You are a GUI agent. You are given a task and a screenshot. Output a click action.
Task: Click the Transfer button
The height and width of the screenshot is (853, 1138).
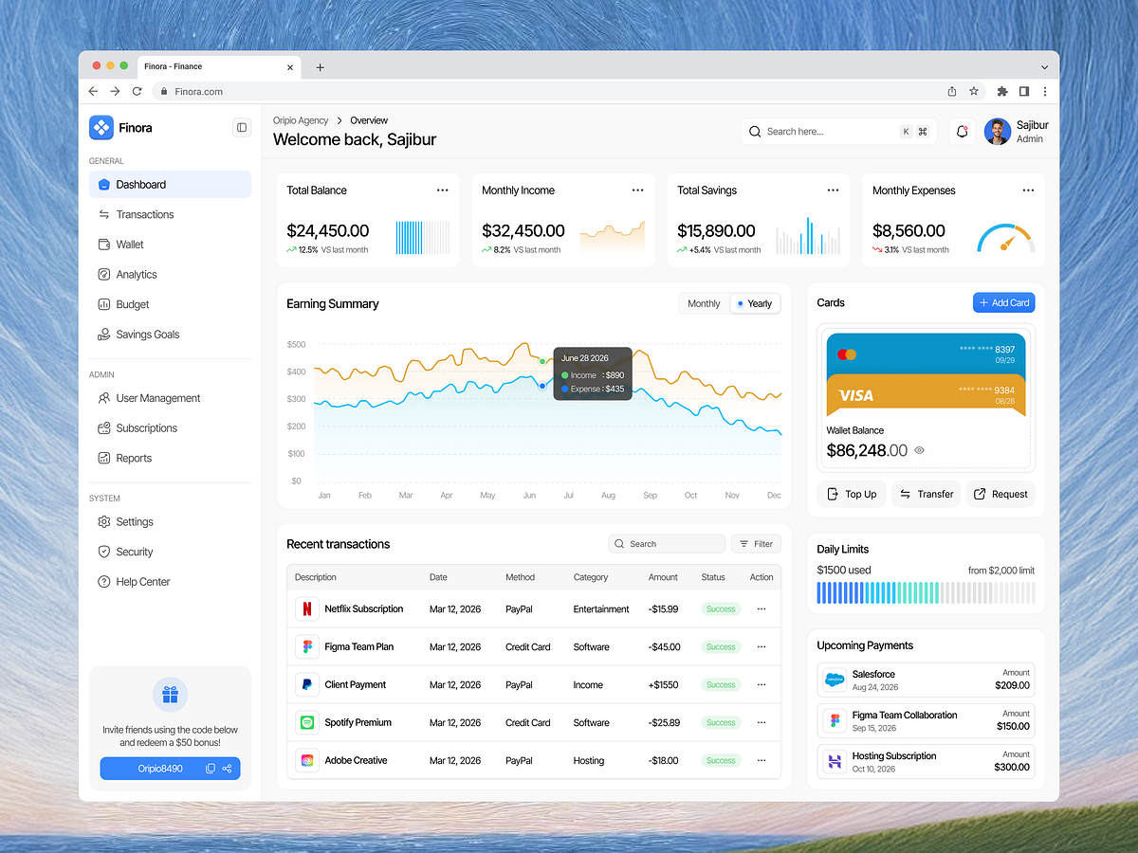(926, 494)
